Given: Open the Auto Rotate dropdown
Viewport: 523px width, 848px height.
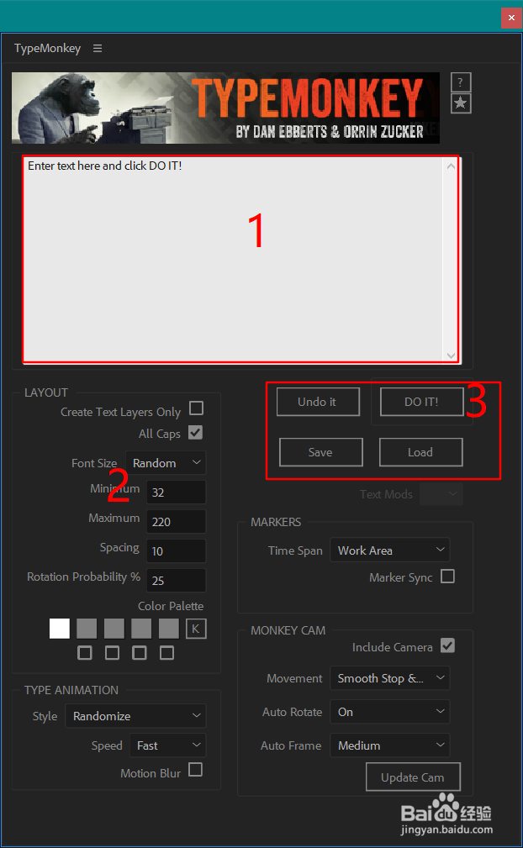Looking at the screenshot, I should (390, 712).
